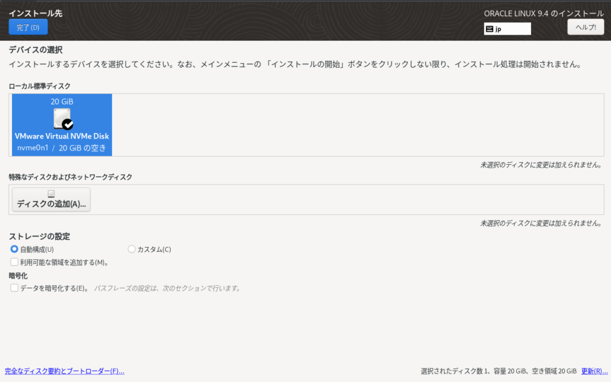Click empty area in the local standard disks panel
Viewport: 611px width, 382px height.
click(x=358, y=124)
